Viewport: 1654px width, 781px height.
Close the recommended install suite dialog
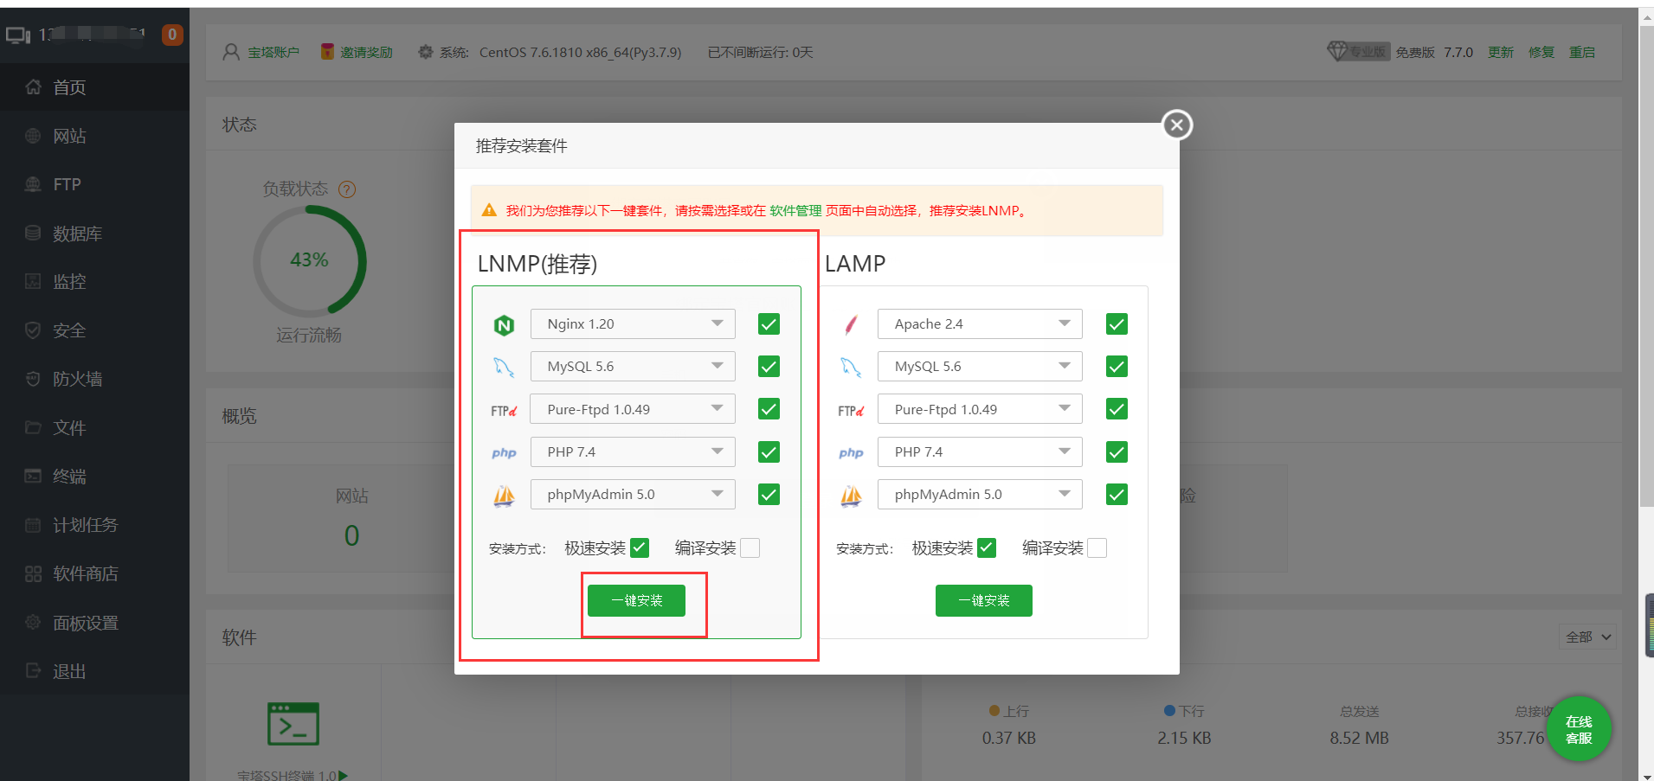1176,125
